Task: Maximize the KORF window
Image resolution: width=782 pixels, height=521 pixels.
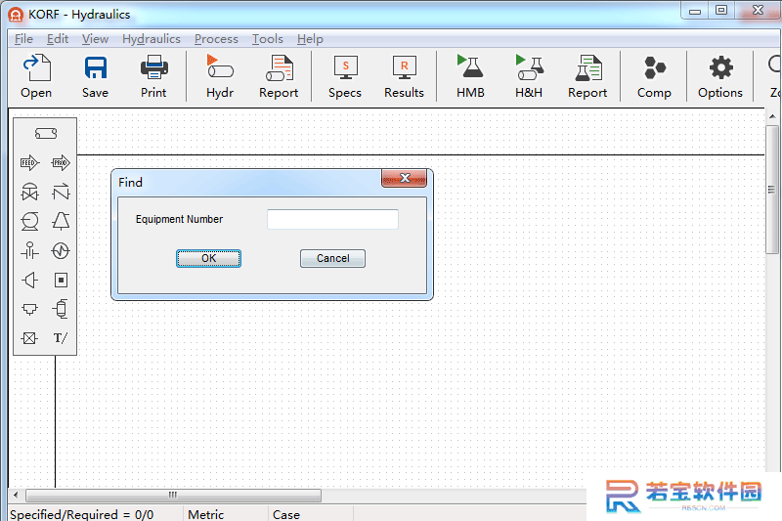Action: 721,11
